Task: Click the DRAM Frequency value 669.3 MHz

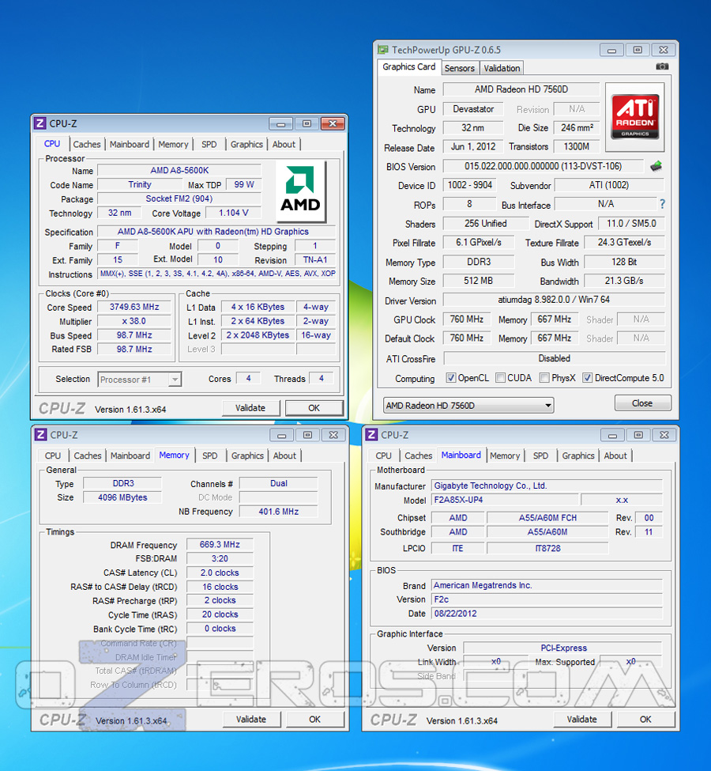Action: pos(220,545)
